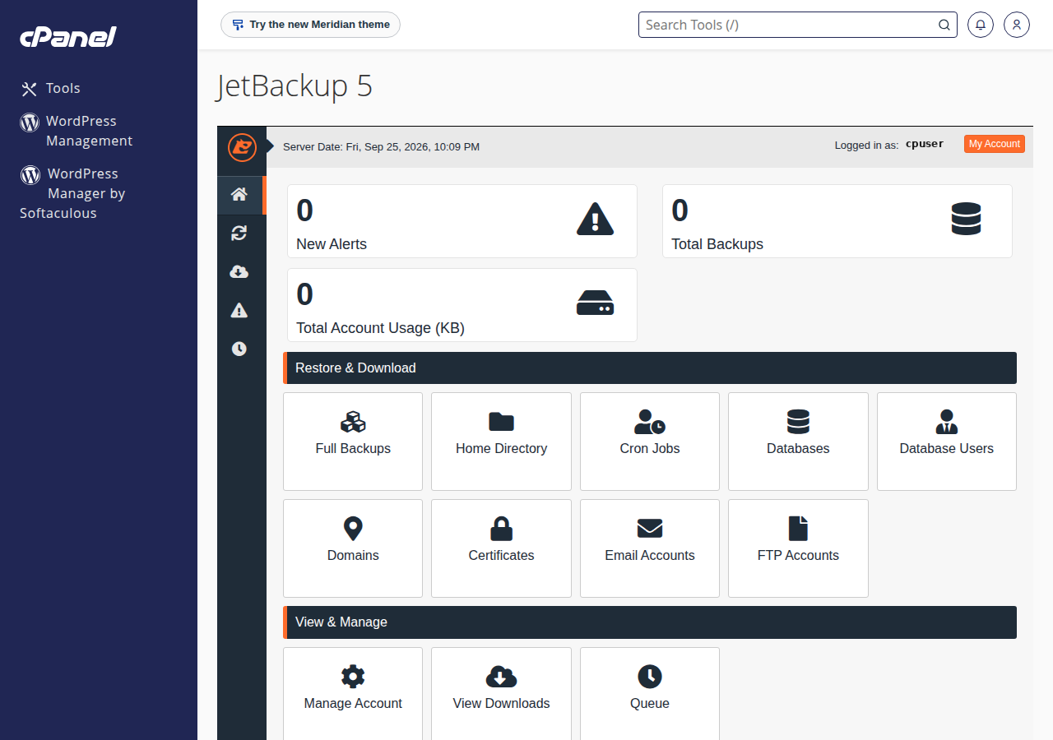This screenshot has width=1053, height=740.
Task: Click the Restore & Download section header
Action: (650, 368)
